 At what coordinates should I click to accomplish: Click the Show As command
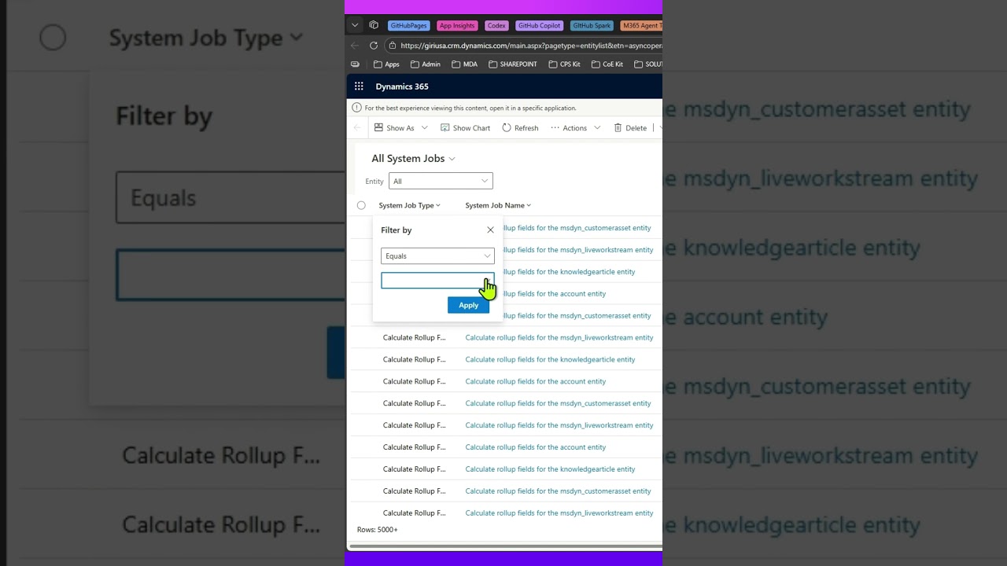[x=394, y=127]
